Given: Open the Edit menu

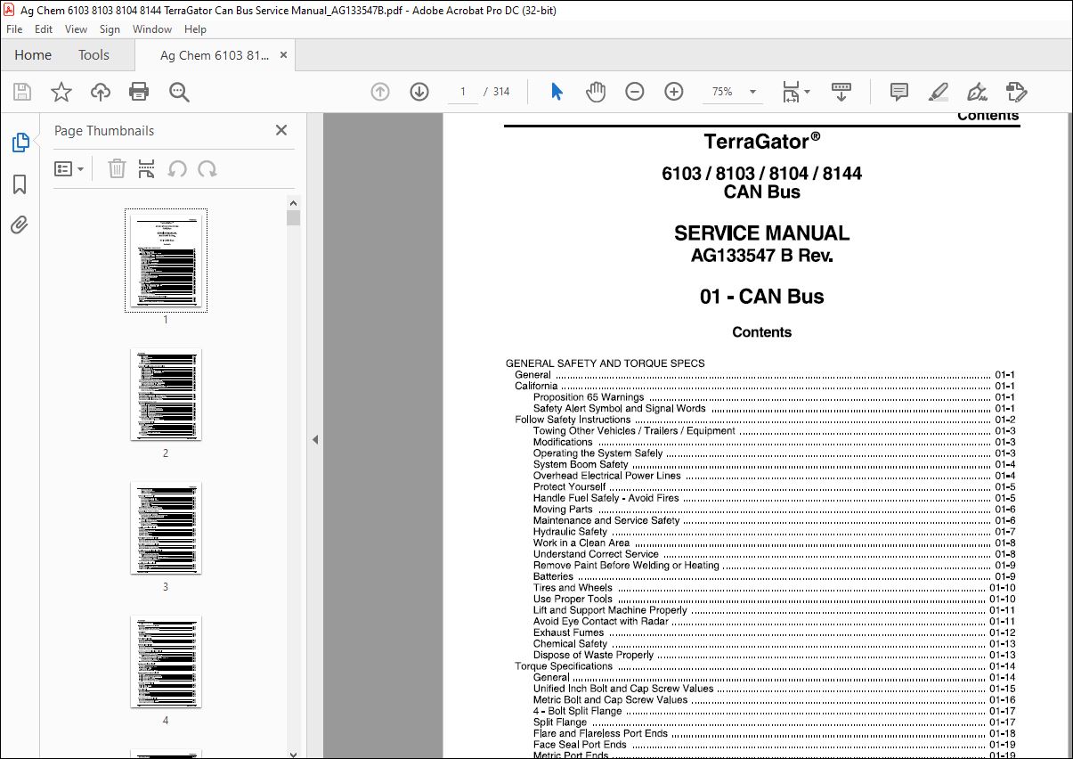Looking at the screenshot, I should tap(44, 29).
